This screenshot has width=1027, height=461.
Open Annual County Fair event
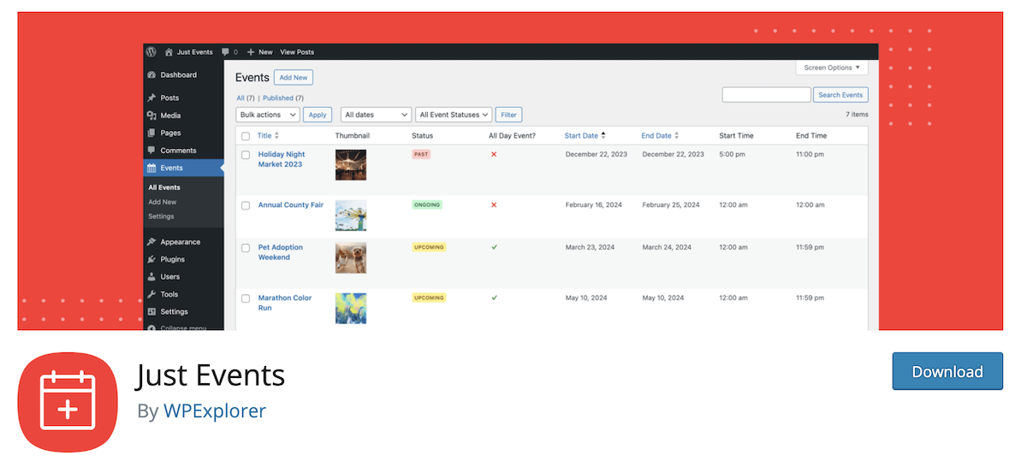(291, 205)
